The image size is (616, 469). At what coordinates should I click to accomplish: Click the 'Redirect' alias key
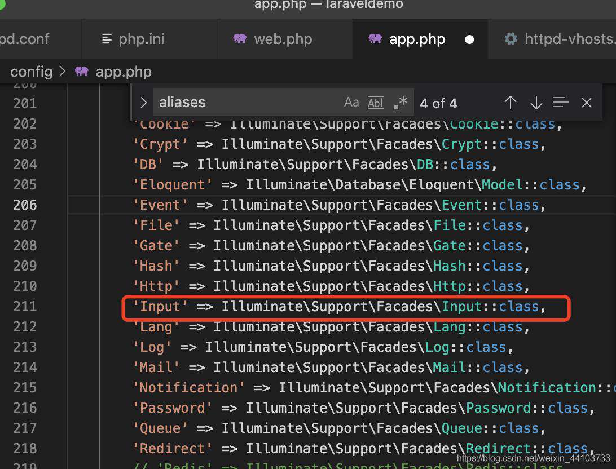pos(173,449)
